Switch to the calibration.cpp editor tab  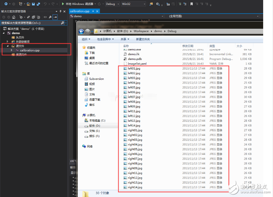point(79,11)
